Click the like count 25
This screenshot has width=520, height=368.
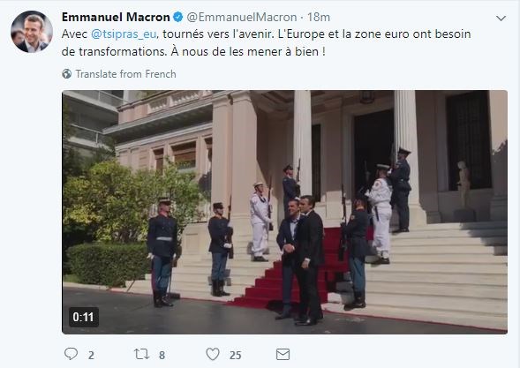(235, 356)
